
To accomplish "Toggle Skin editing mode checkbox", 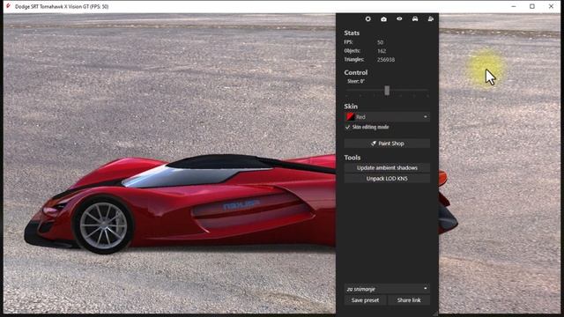I will 347,127.
